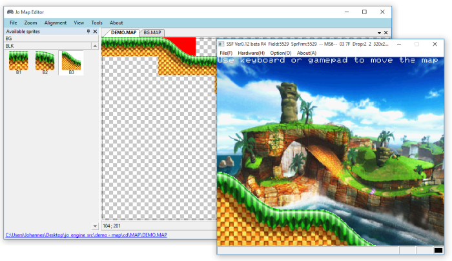Open the DEMO.MAP file path link
Screen dimensions: 452x261
[86, 235]
